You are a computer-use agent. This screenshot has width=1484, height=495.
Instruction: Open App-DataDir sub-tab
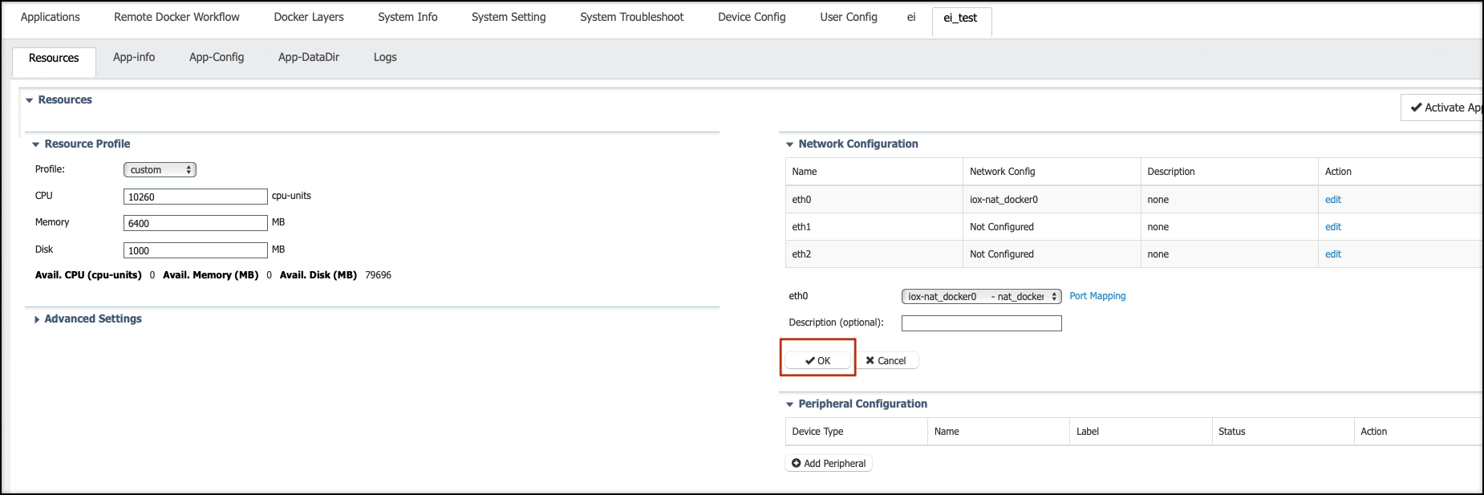tap(309, 57)
